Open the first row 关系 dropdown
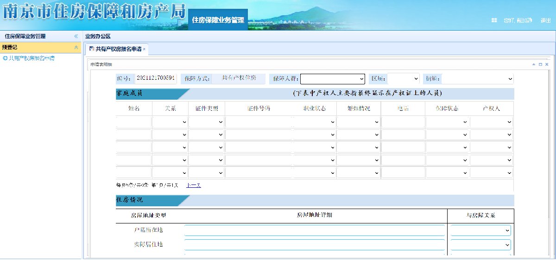The width and height of the screenshot is (556, 261). 170,122
